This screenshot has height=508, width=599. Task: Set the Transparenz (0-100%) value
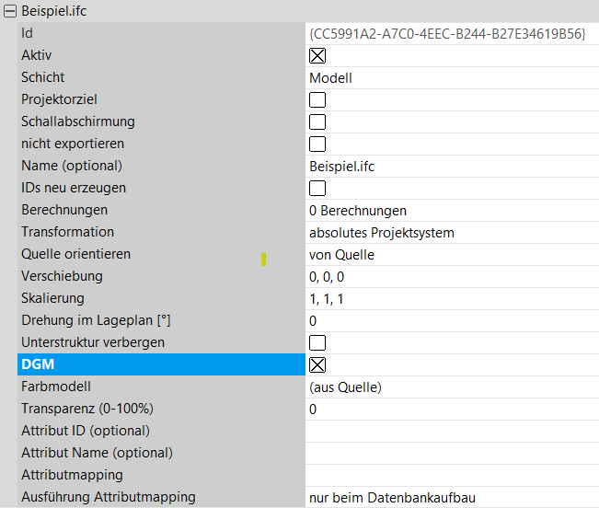click(x=451, y=409)
